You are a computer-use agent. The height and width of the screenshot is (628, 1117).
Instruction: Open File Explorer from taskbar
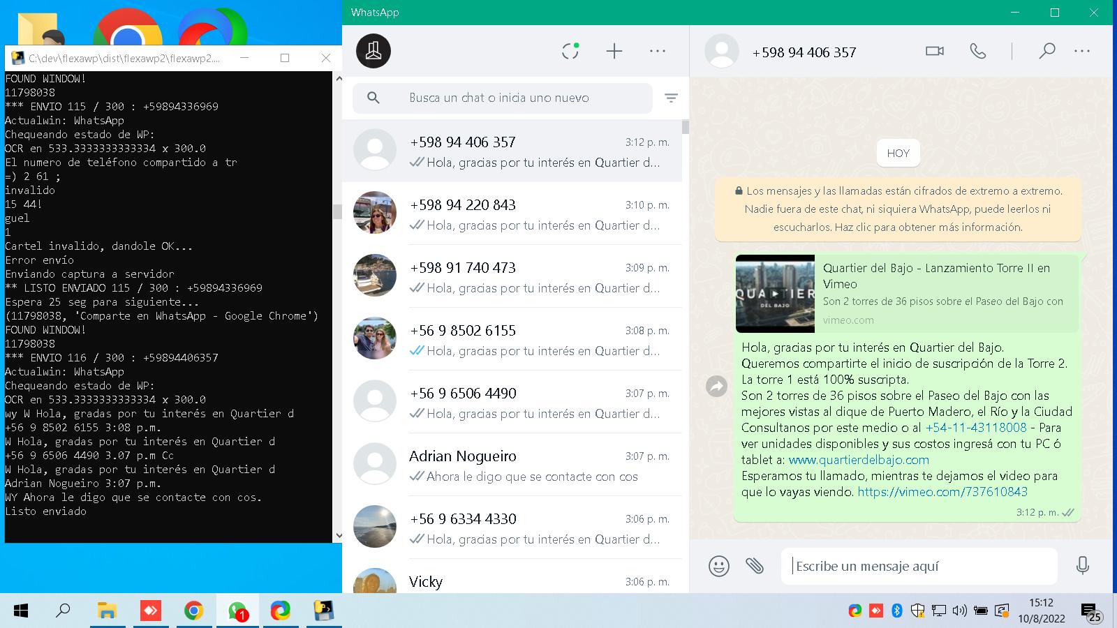coord(107,611)
